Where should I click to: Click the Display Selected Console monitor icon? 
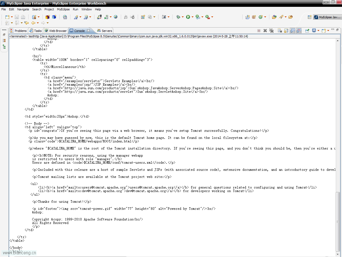coord(314,31)
